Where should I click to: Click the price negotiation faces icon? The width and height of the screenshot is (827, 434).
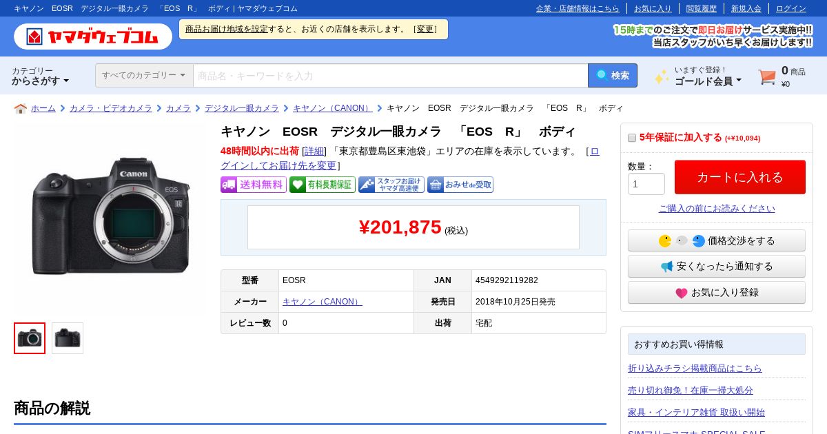coord(682,240)
